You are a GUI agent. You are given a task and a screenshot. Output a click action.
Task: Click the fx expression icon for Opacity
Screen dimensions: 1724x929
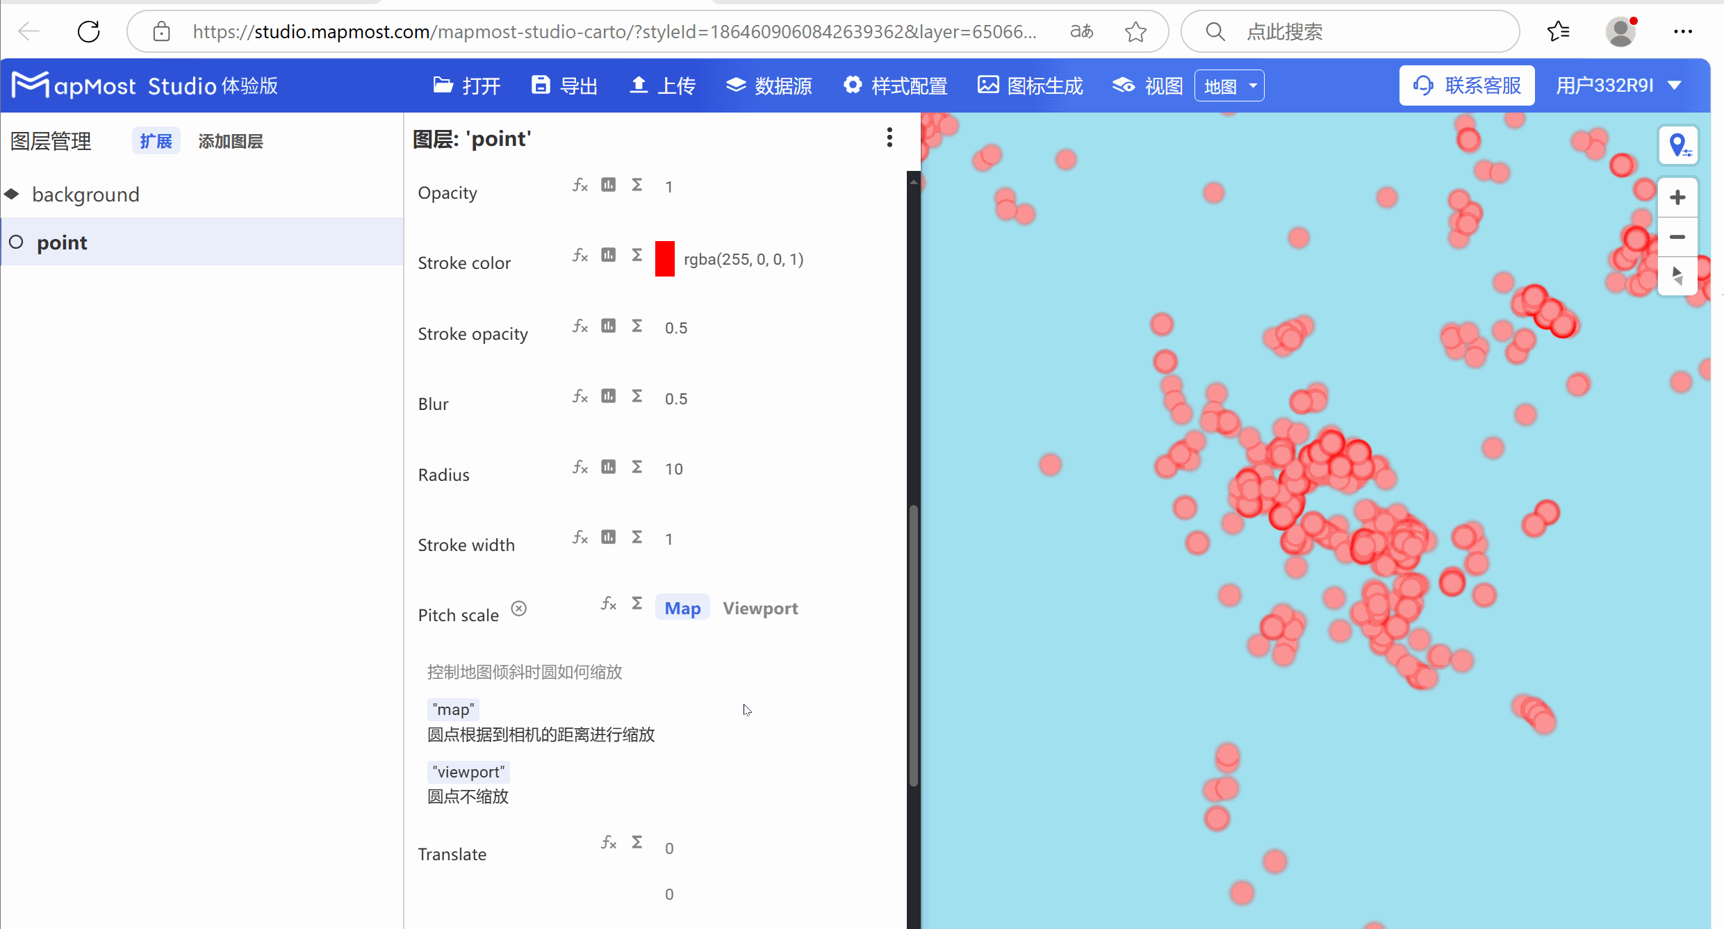(580, 185)
